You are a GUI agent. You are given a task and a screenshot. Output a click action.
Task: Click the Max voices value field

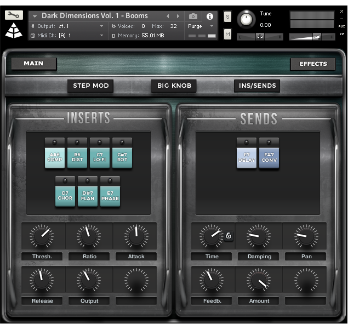click(173, 26)
